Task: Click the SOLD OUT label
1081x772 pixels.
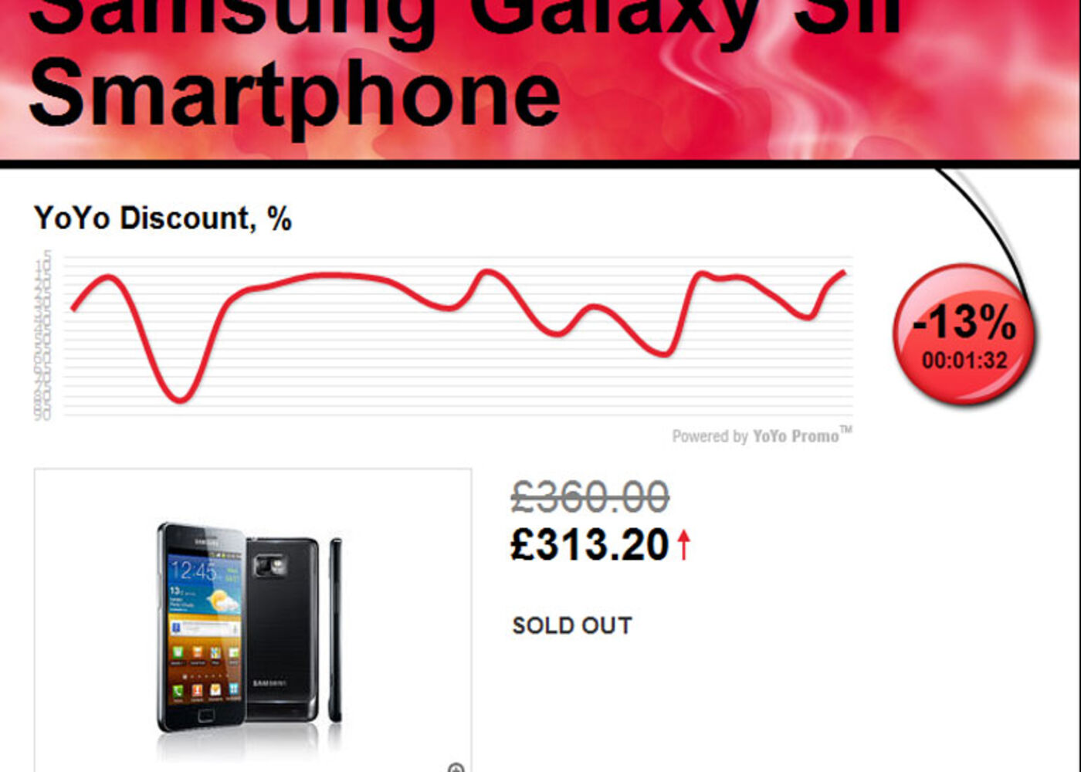Action: pyautogui.click(x=572, y=625)
